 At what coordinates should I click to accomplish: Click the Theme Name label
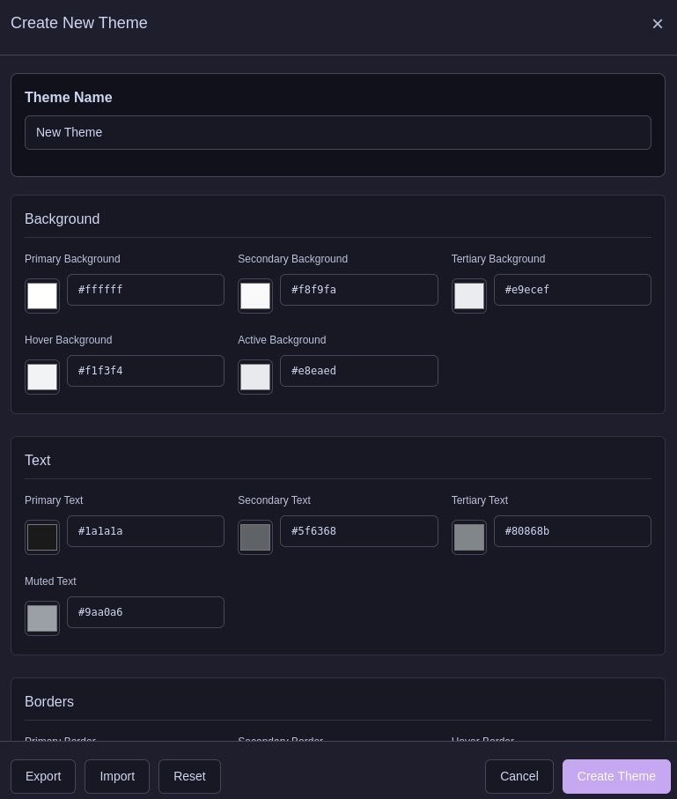click(x=69, y=97)
